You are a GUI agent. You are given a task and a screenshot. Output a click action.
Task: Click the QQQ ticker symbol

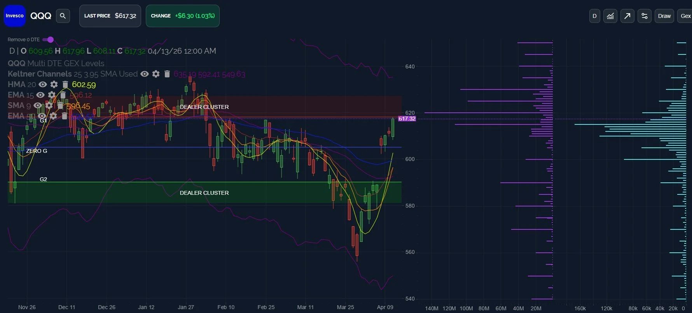[41, 16]
